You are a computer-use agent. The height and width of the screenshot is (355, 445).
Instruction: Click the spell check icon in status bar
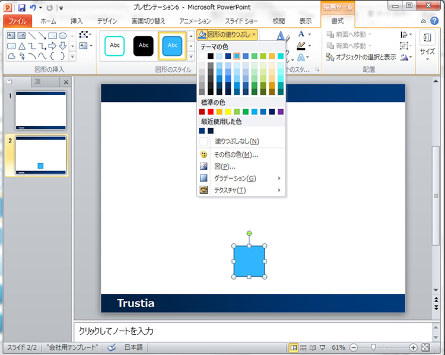[x=113, y=347]
